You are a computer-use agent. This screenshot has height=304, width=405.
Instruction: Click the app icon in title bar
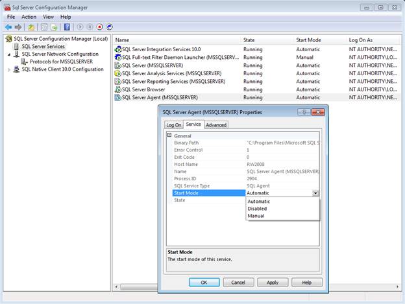click(x=7, y=8)
